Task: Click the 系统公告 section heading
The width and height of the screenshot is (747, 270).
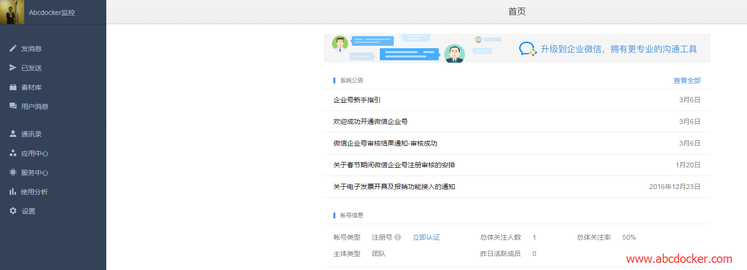Action: 352,81
